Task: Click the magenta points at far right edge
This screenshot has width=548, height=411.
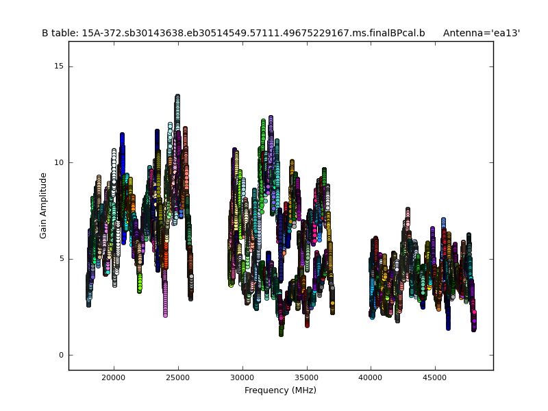Action: 473,321
